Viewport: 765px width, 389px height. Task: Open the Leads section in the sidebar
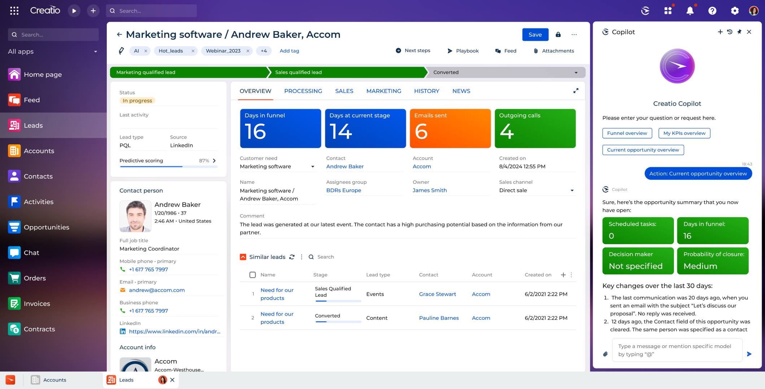coord(33,125)
